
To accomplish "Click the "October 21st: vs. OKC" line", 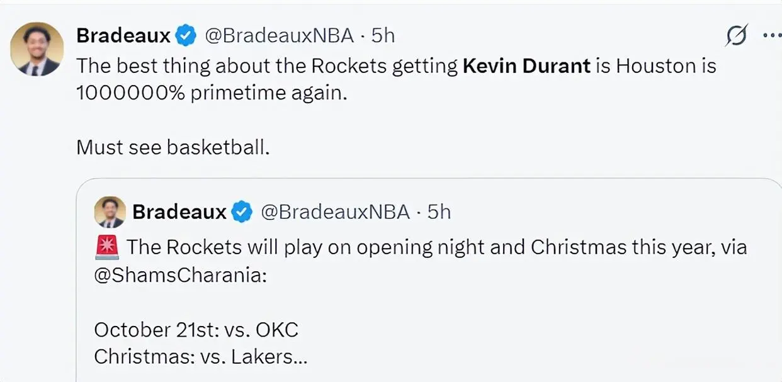I will tap(196, 329).
